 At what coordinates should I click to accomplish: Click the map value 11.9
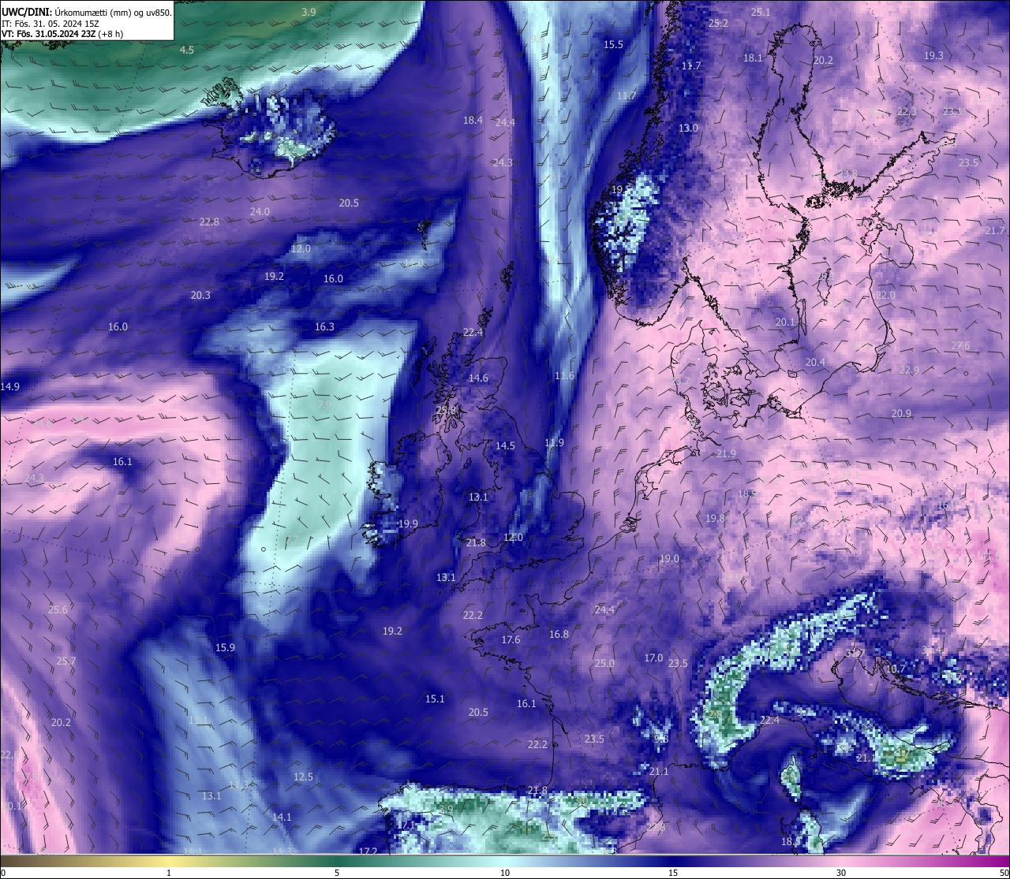pos(554,443)
